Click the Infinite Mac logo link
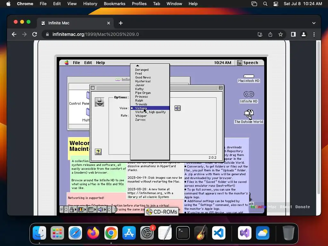 [x=264, y=207]
